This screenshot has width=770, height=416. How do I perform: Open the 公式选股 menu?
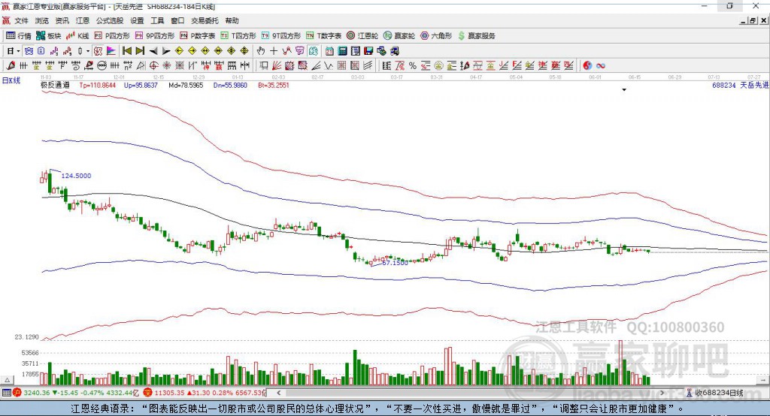(x=110, y=20)
